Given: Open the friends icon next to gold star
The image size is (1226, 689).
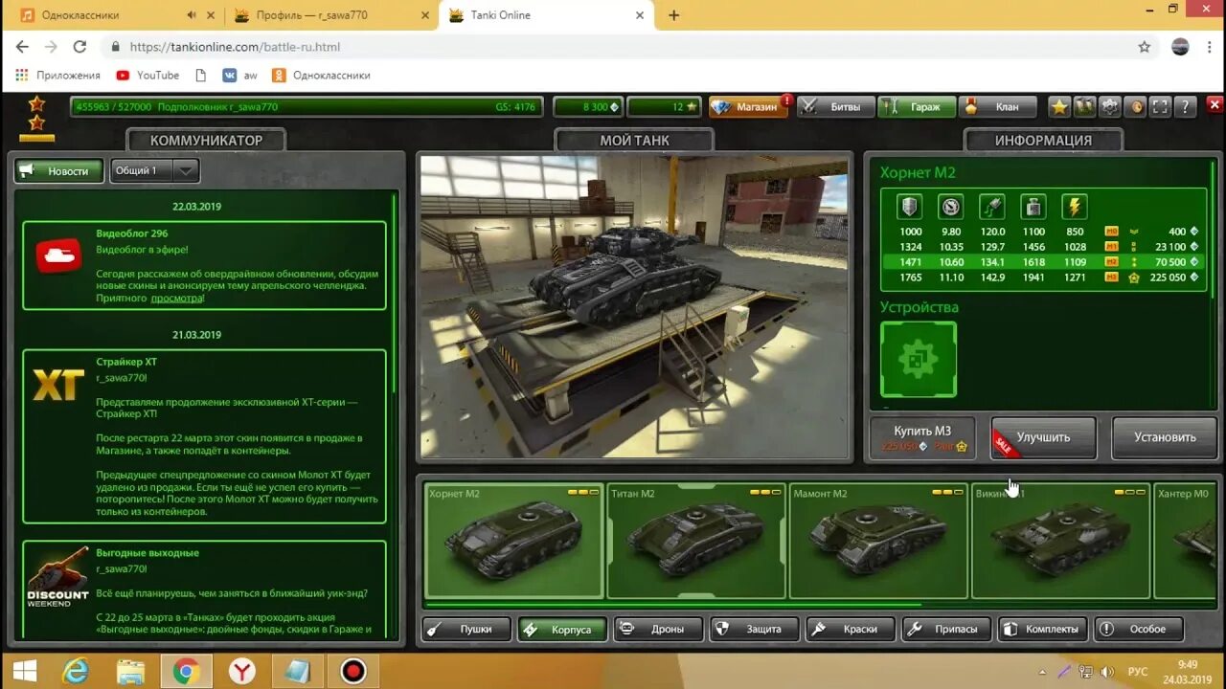Looking at the screenshot, I should coord(1084,106).
